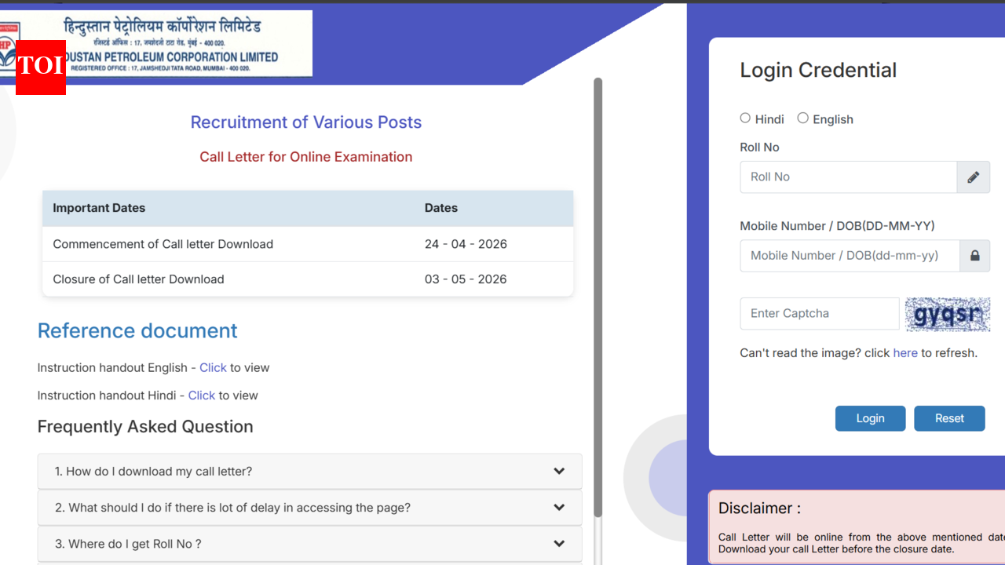Click the TOI logo icon
The image size is (1005, 565).
(40, 67)
